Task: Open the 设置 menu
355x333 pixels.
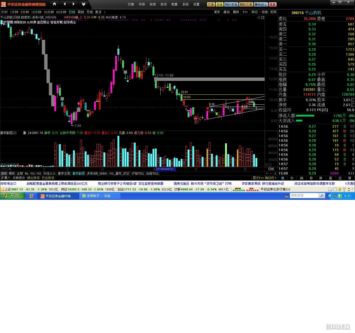Action: point(196,4)
